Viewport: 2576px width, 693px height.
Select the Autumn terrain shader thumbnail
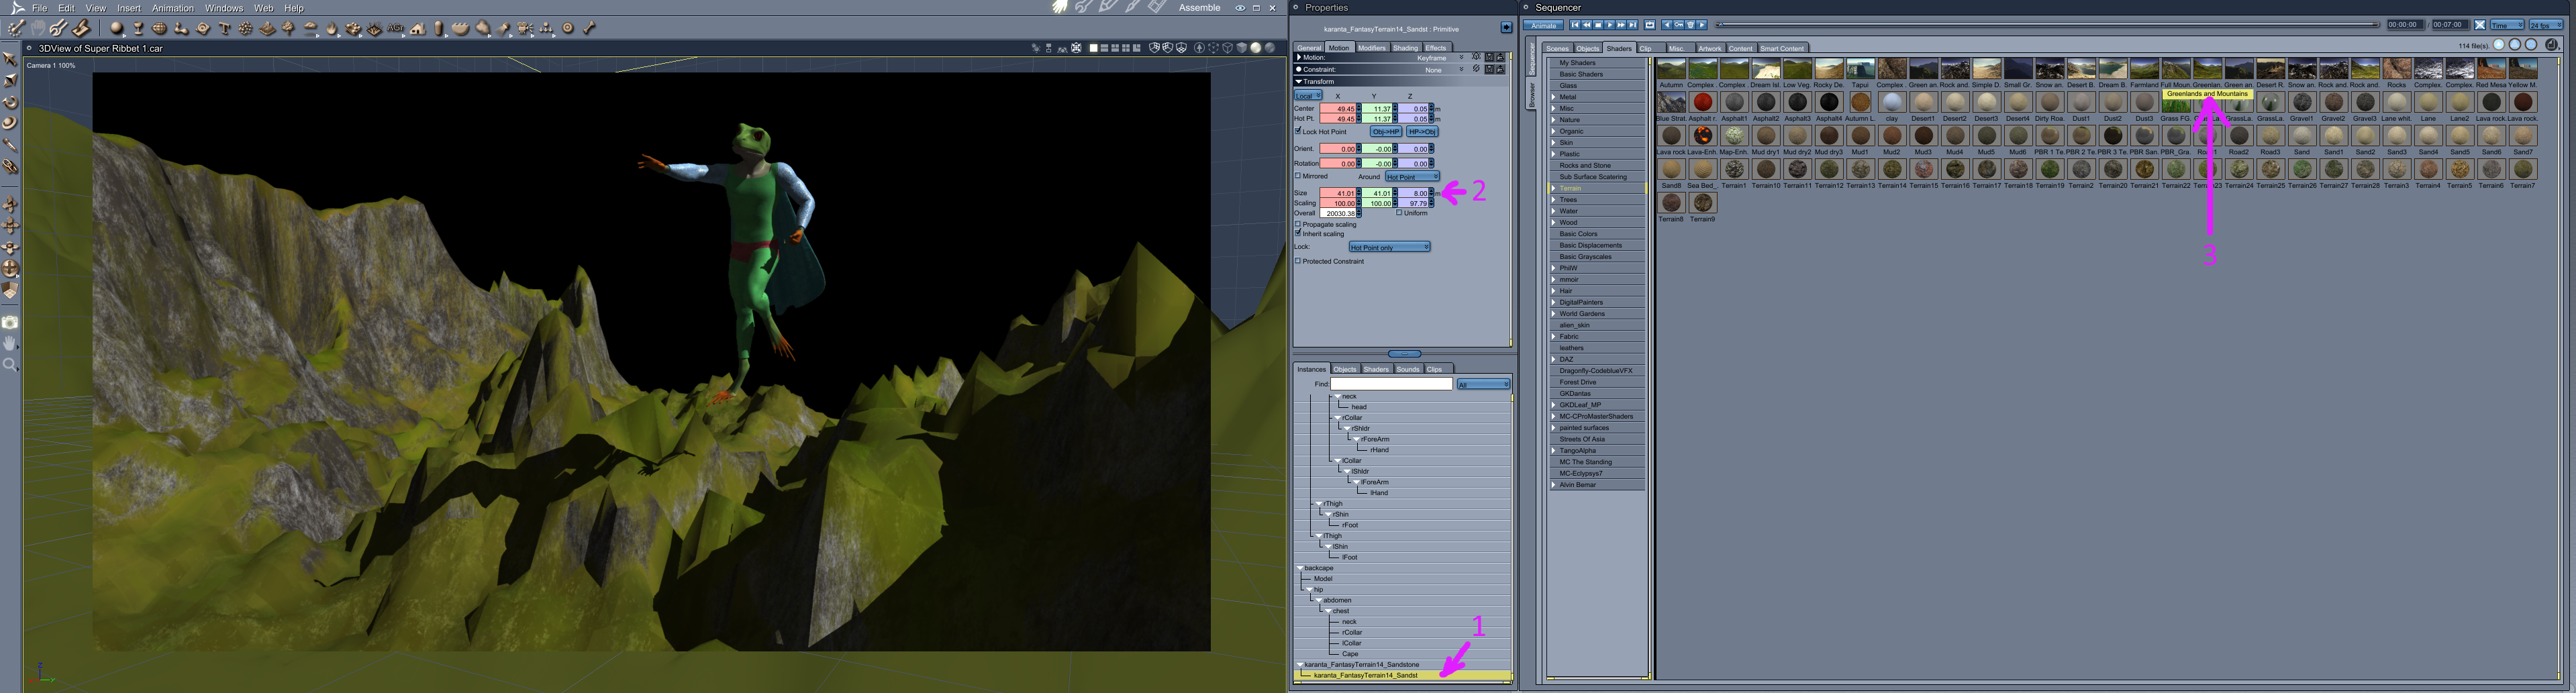point(1671,68)
